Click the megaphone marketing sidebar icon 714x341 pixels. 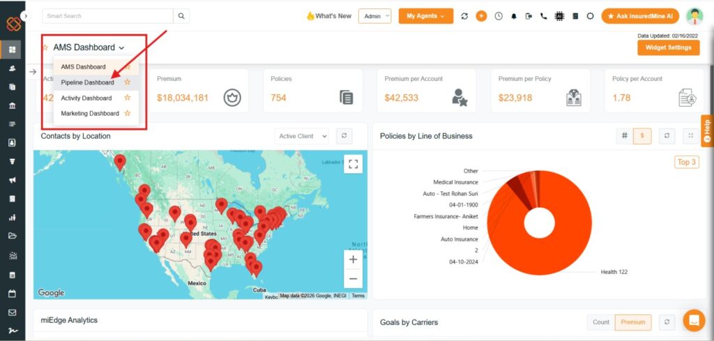coord(13,181)
